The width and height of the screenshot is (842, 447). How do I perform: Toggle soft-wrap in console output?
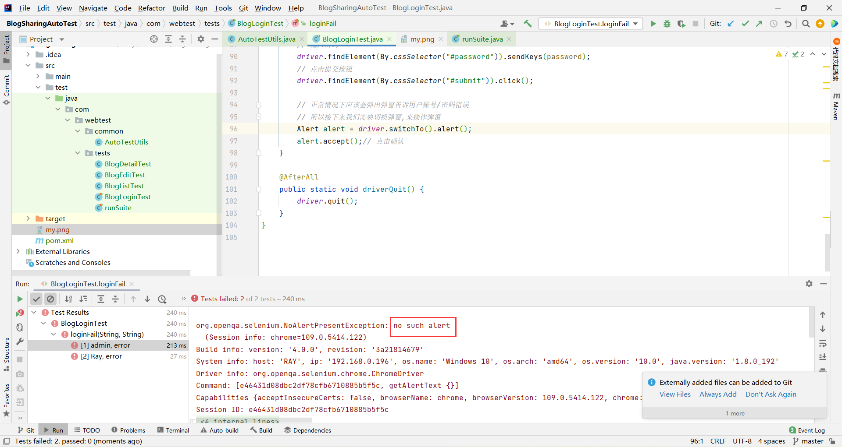click(x=823, y=343)
